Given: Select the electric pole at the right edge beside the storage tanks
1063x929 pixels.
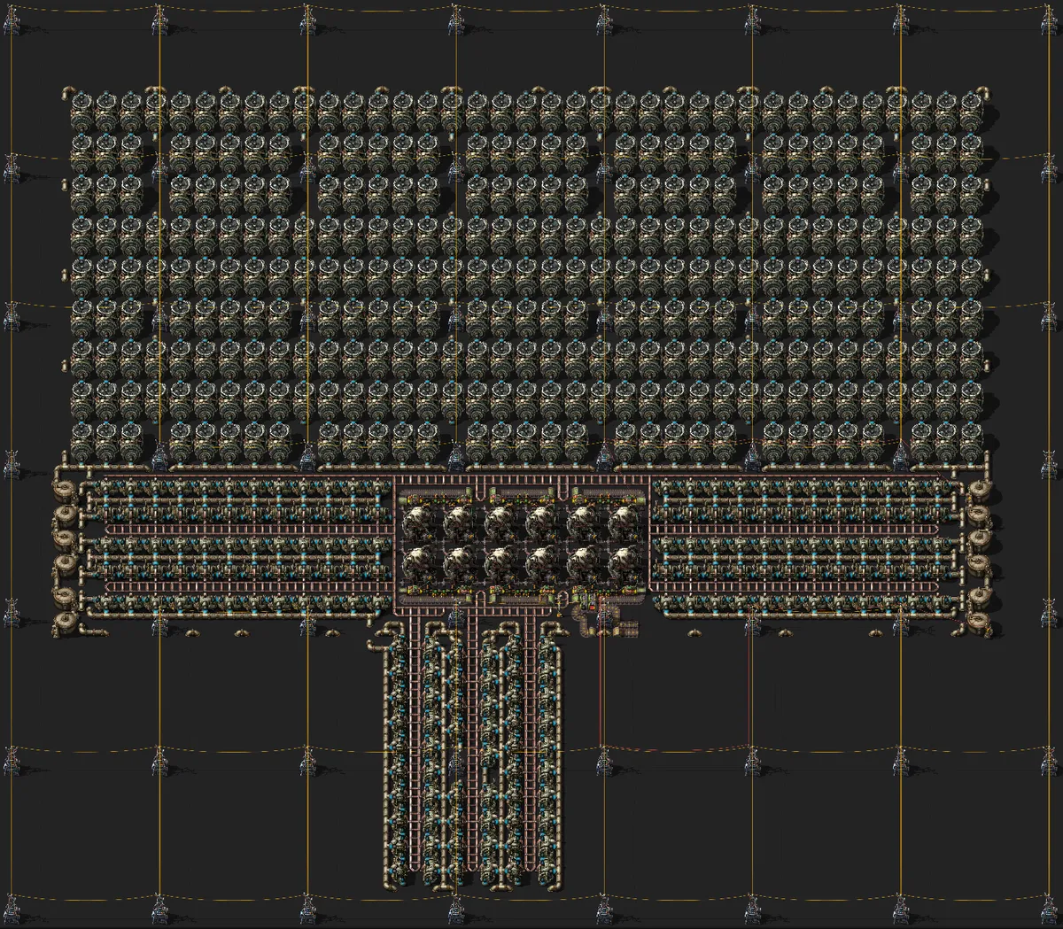Looking at the screenshot, I should point(1050,611).
